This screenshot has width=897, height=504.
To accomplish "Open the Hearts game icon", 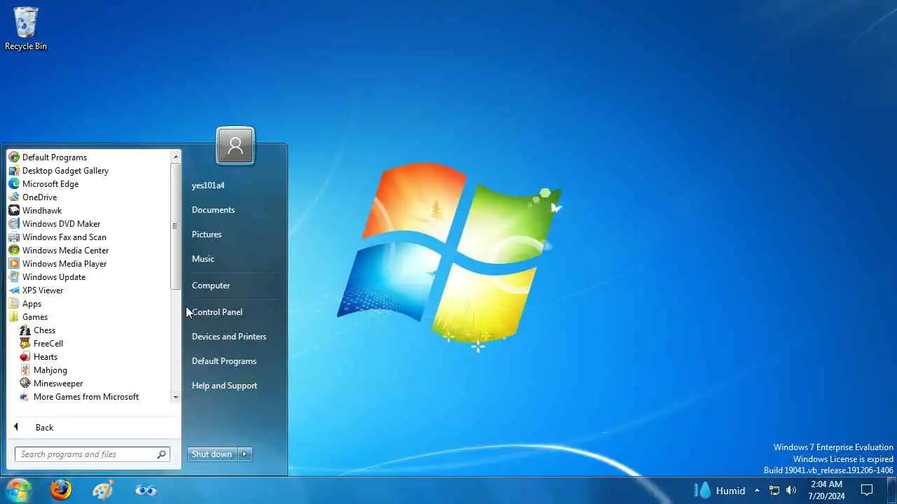I will (x=25, y=357).
